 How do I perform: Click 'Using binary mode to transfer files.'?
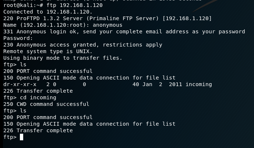[x=63, y=58]
